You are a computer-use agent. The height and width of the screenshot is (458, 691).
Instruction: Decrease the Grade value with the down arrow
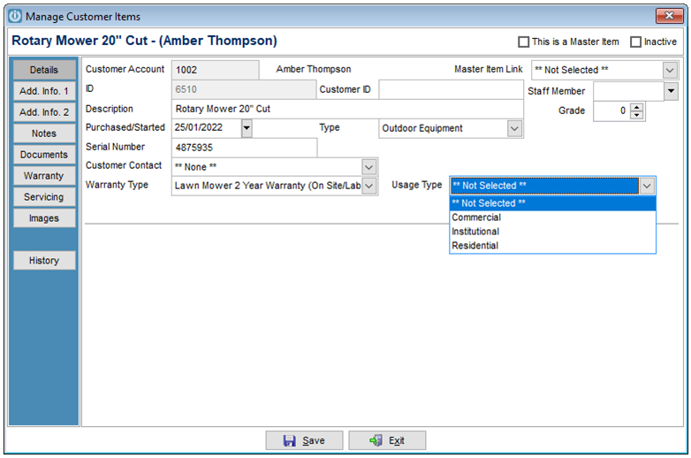click(637, 115)
